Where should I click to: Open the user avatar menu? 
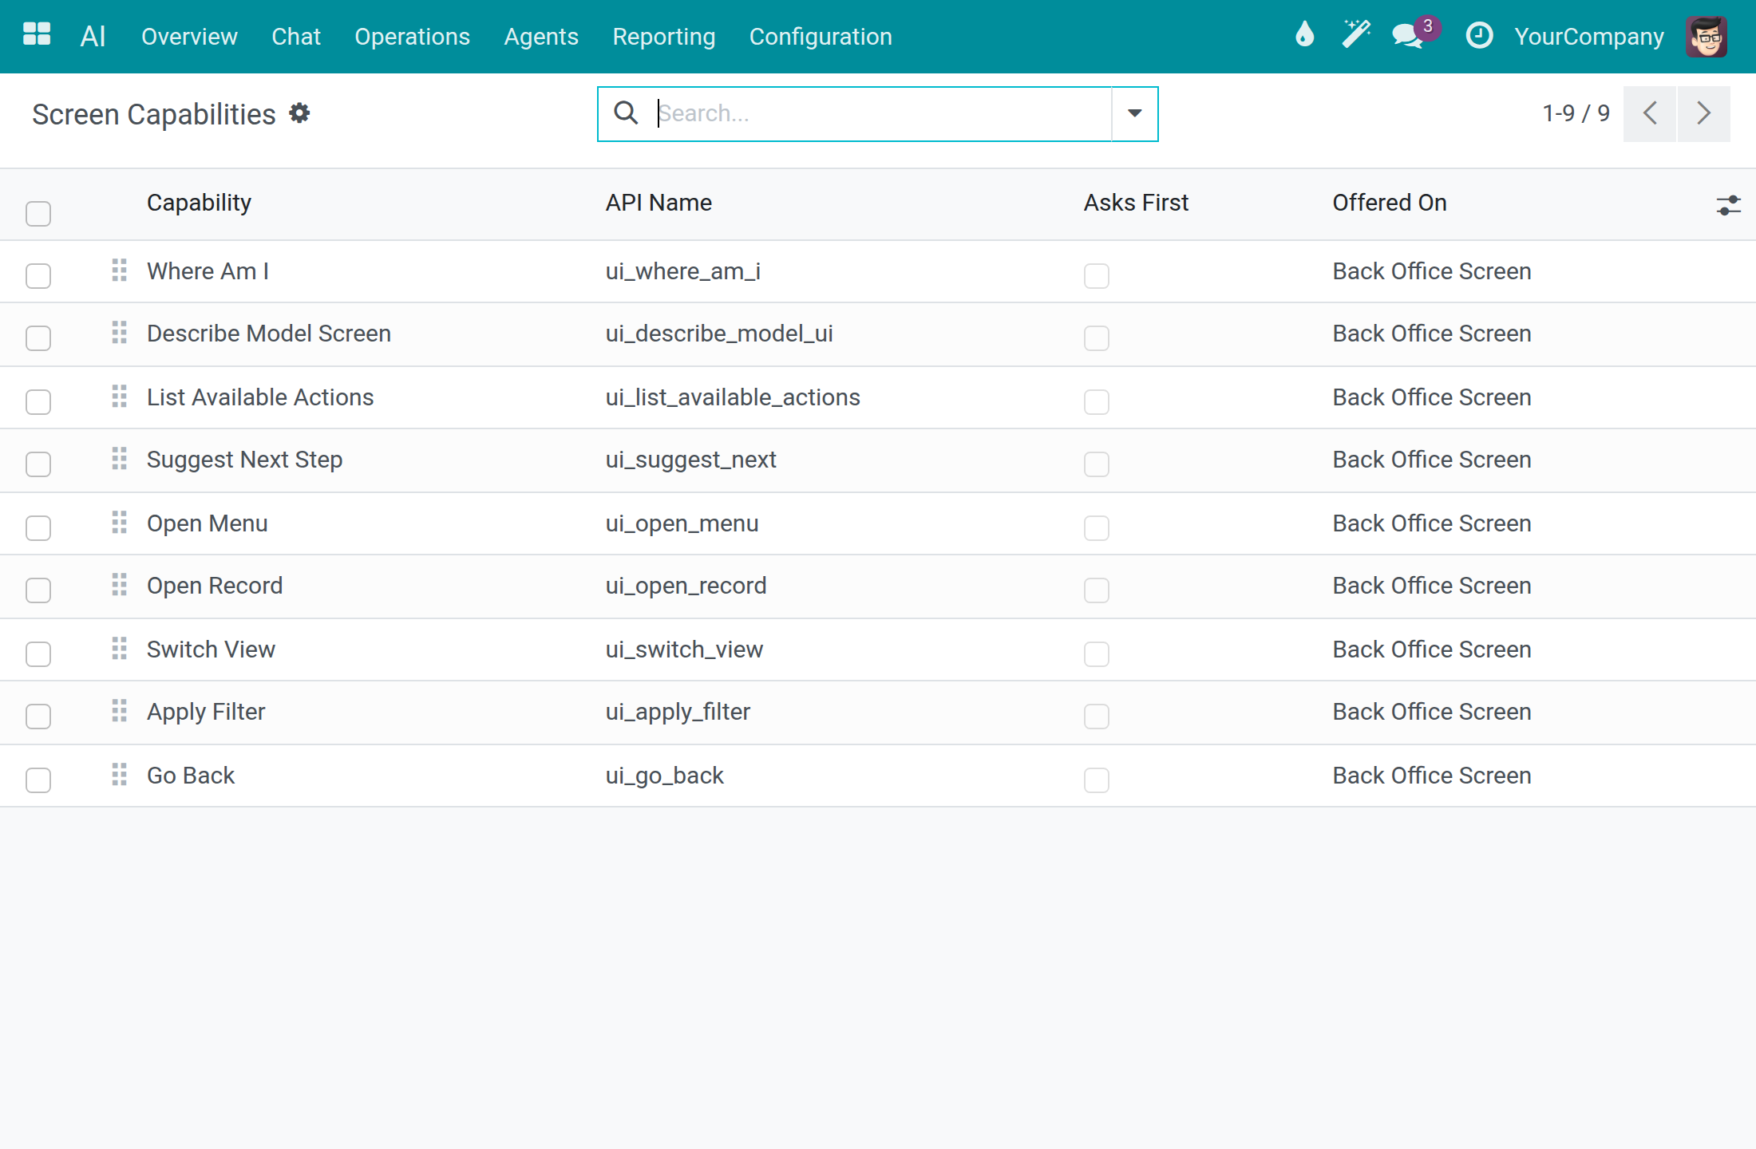[1707, 36]
